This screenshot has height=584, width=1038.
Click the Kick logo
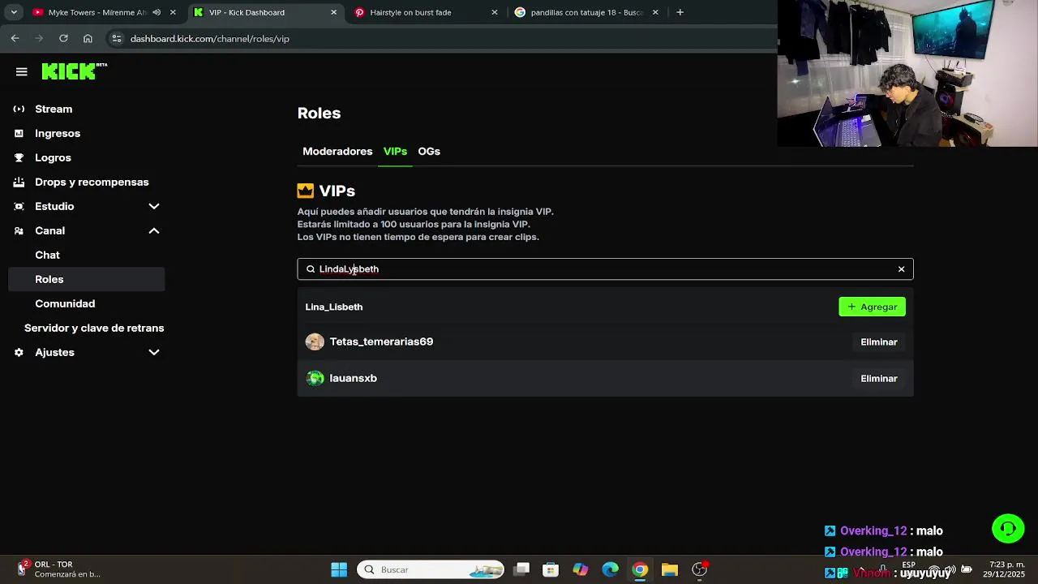pos(74,71)
